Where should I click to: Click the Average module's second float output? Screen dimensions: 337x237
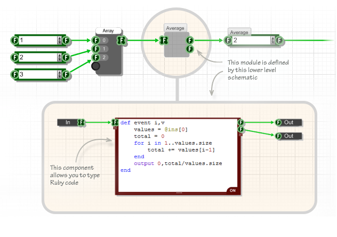(190, 49)
